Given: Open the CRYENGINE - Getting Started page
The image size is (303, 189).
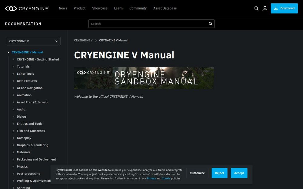Looking at the screenshot, I should tap(38, 59).
